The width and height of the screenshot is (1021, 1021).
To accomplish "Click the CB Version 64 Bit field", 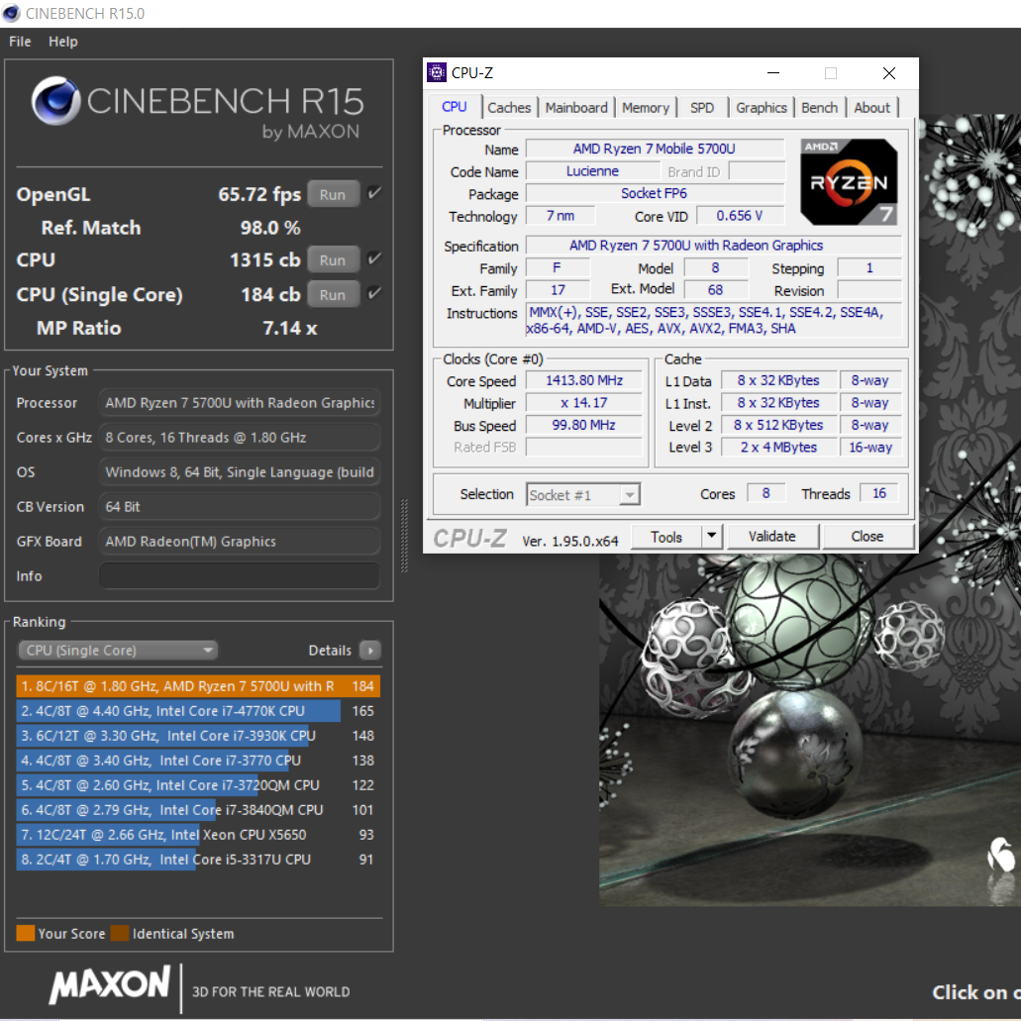I will 240,507.
